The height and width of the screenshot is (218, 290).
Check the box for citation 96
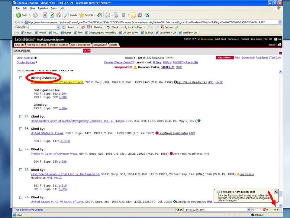pyautogui.click(x=21, y=170)
